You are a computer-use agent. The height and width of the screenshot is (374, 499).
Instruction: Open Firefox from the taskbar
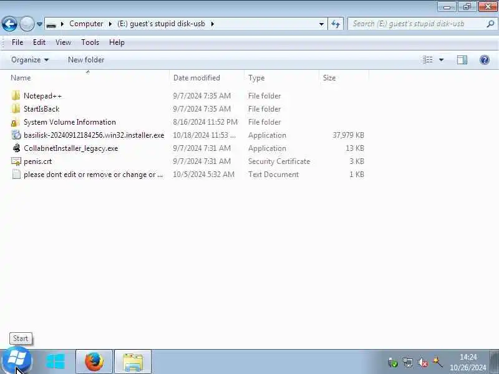(x=94, y=362)
